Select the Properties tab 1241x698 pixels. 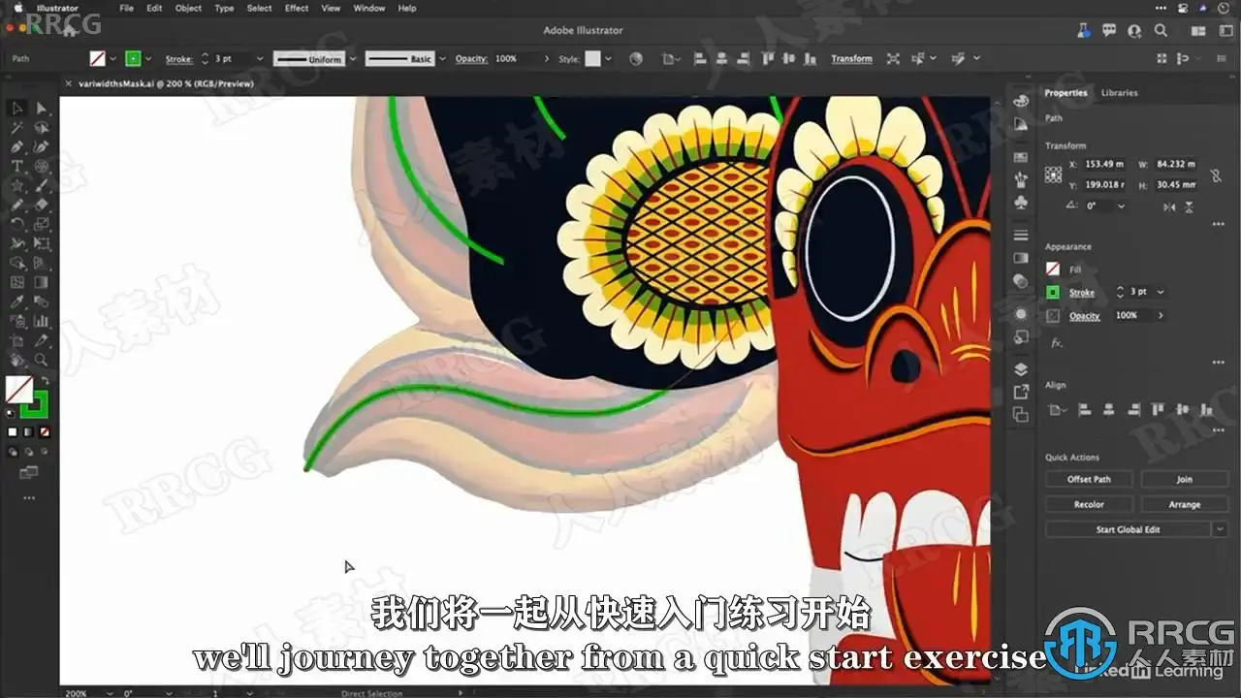tap(1066, 93)
